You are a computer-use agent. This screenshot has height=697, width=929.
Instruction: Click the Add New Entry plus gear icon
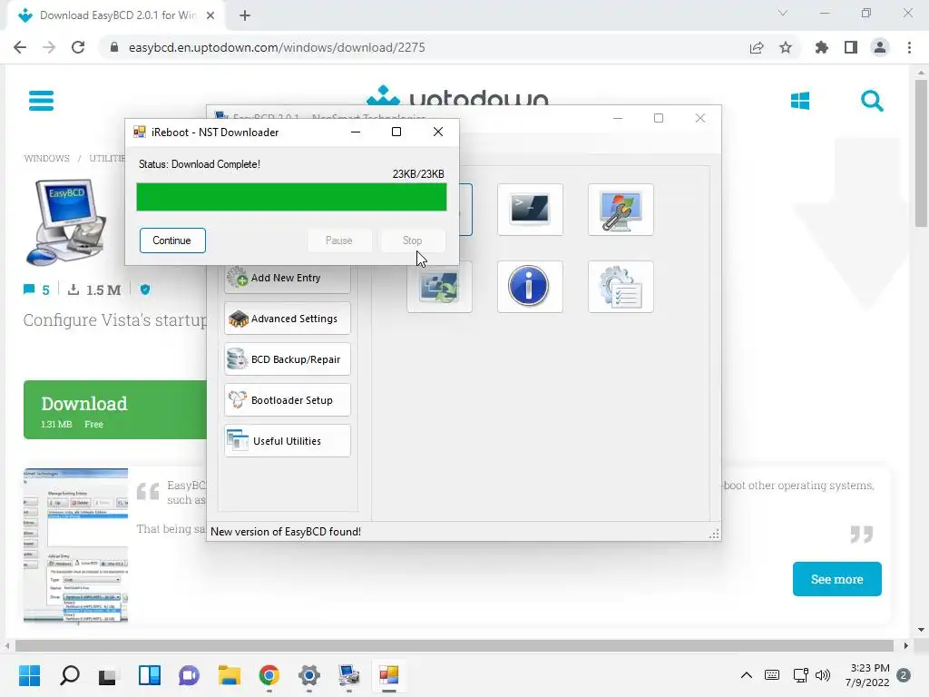coord(239,278)
